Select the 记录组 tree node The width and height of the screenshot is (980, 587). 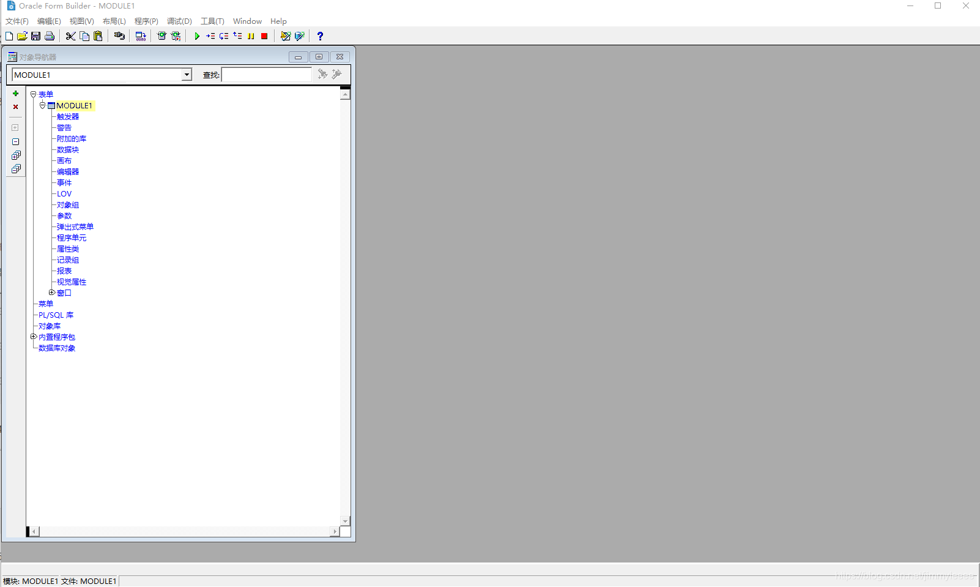pyautogui.click(x=68, y=260)
